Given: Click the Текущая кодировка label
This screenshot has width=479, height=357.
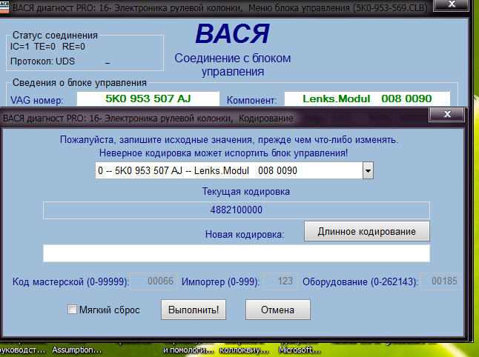Looking at the screenshot, I should (246, 192).
